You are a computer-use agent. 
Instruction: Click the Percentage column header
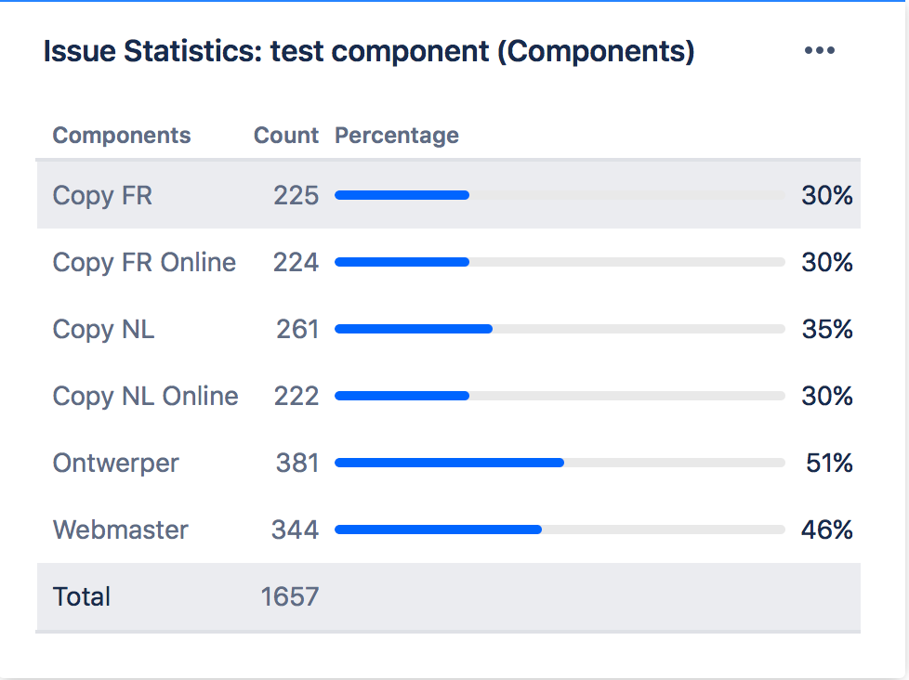tap(397, 136)
